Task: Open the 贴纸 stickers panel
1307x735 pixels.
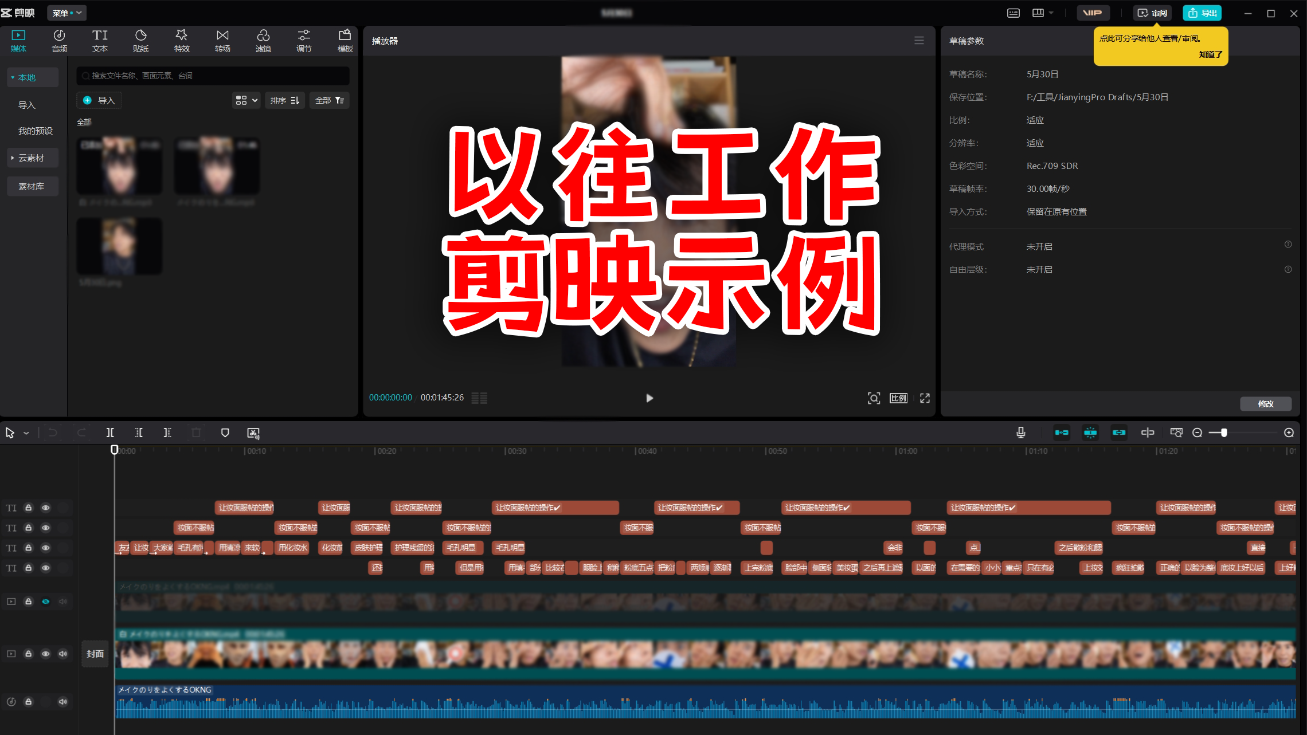Action: pos(140,41)
